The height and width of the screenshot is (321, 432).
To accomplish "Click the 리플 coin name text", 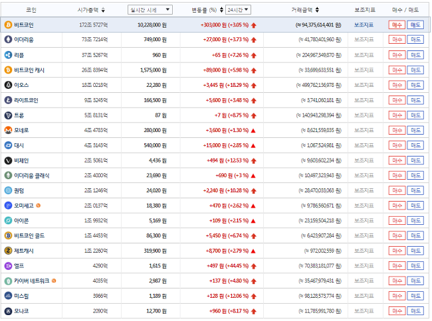I will pos(19,55).
